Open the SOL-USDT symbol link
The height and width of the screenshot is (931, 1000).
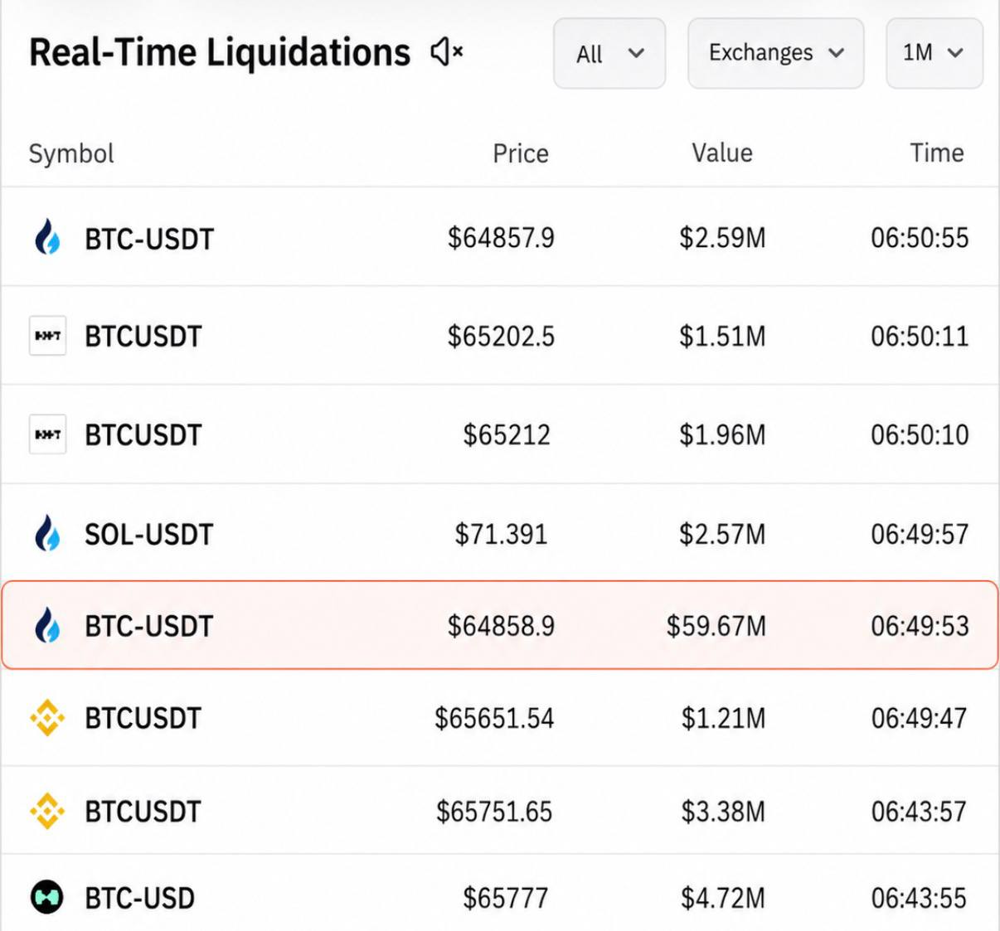tap(148, 535)
